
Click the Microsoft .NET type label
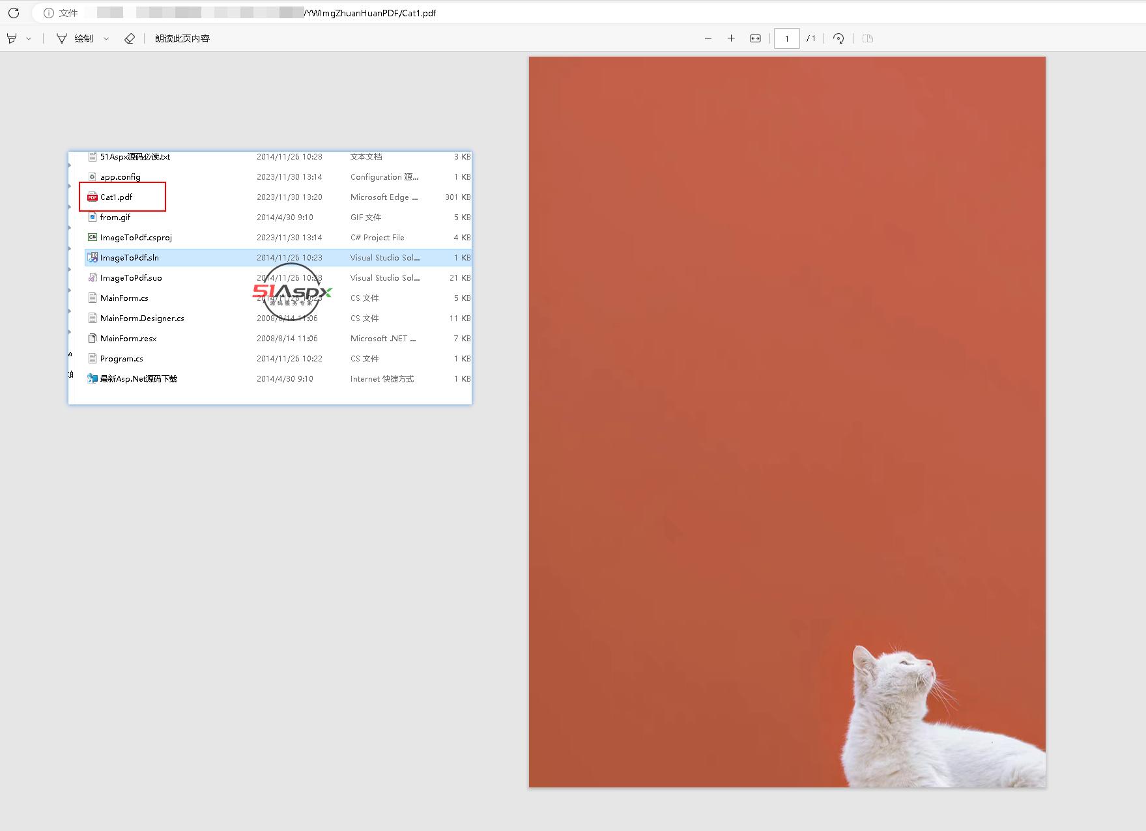tap(383, 339)
